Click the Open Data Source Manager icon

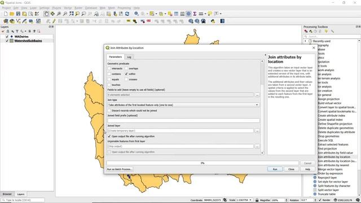pyautogui.click(x=6, y=21)
